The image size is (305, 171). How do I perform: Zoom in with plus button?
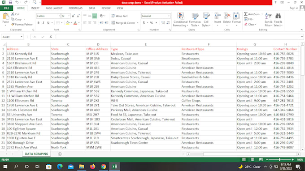tap(292, 159)
